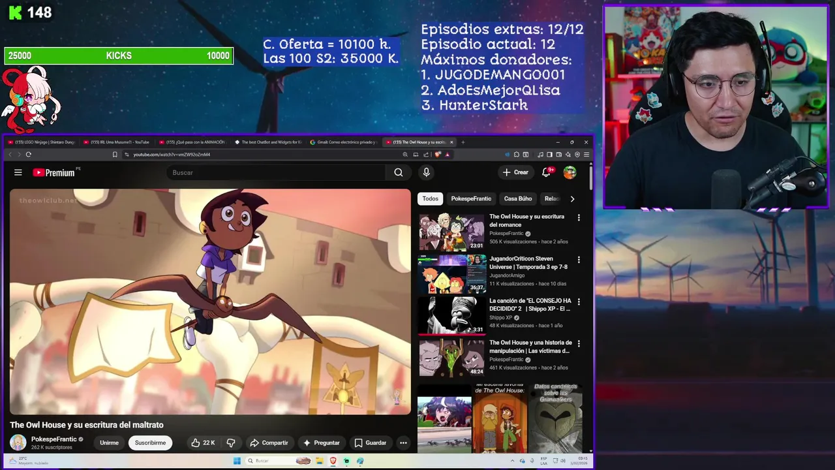The height and width of the screenshot is (470, 835).
Task: Open the 'Datos candentes sobre los Grimwalkers' short
Action: [555, 418]
